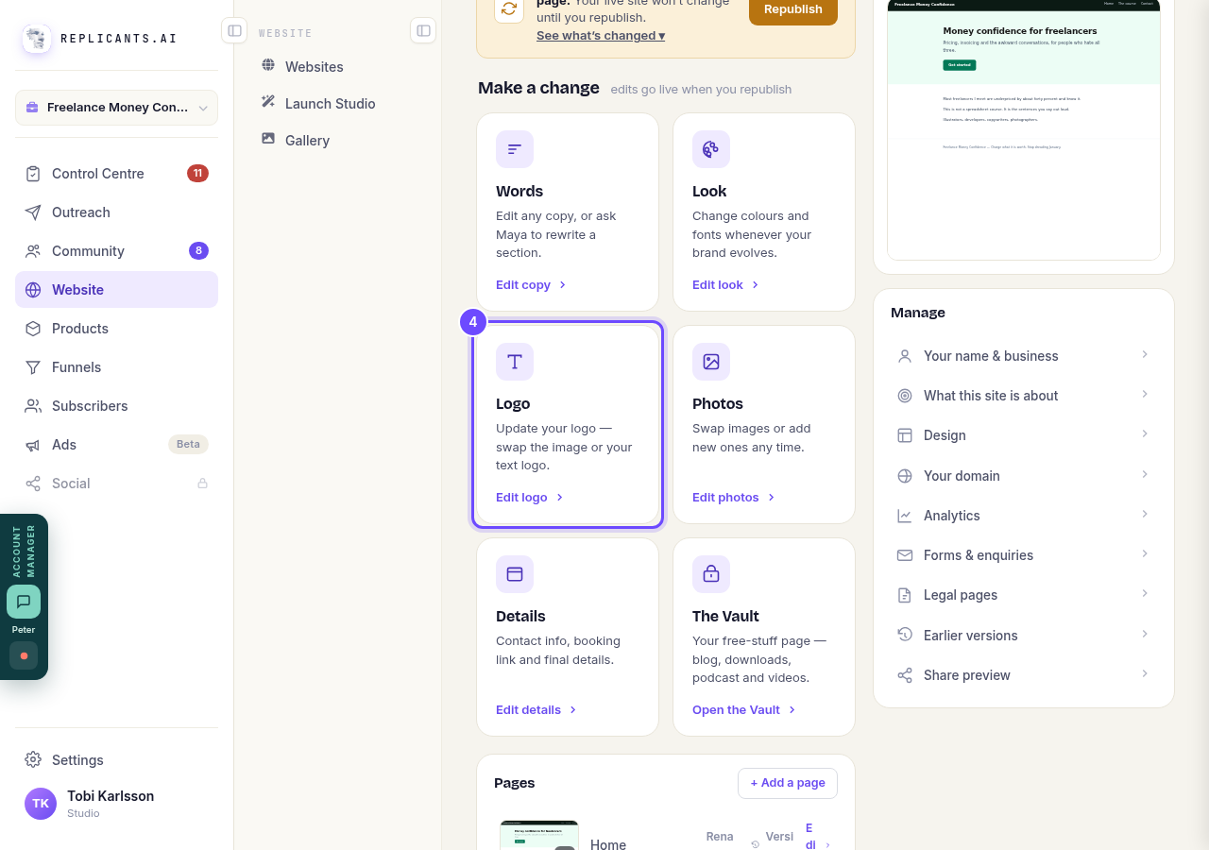This screenshot has height=850, width=1209.
Task: Click the Add a page button
Action: [788, 783]
